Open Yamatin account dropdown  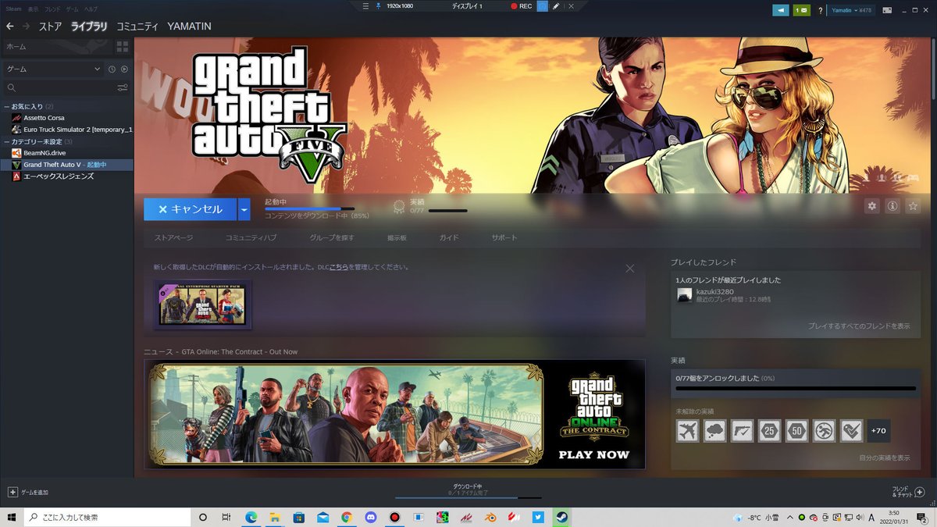click(852, 10)
